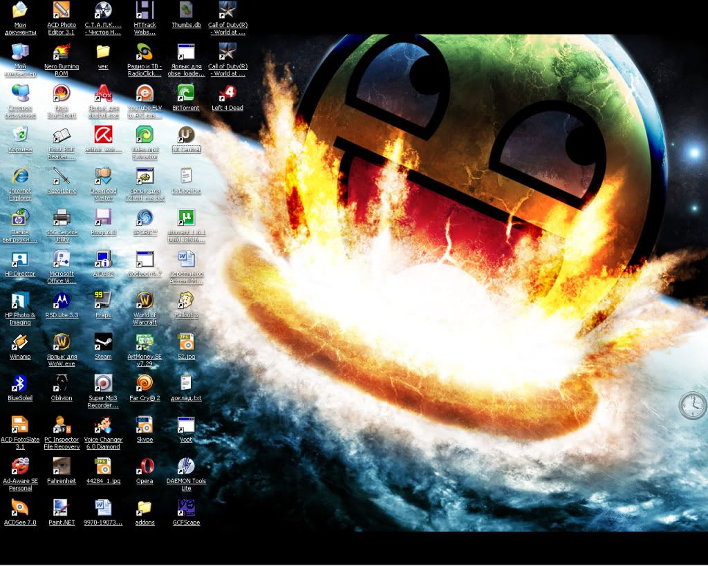Launch Skype from the desktop
Image resolution: width=708 pixels, height=566 pixels.
coord(145,425)
